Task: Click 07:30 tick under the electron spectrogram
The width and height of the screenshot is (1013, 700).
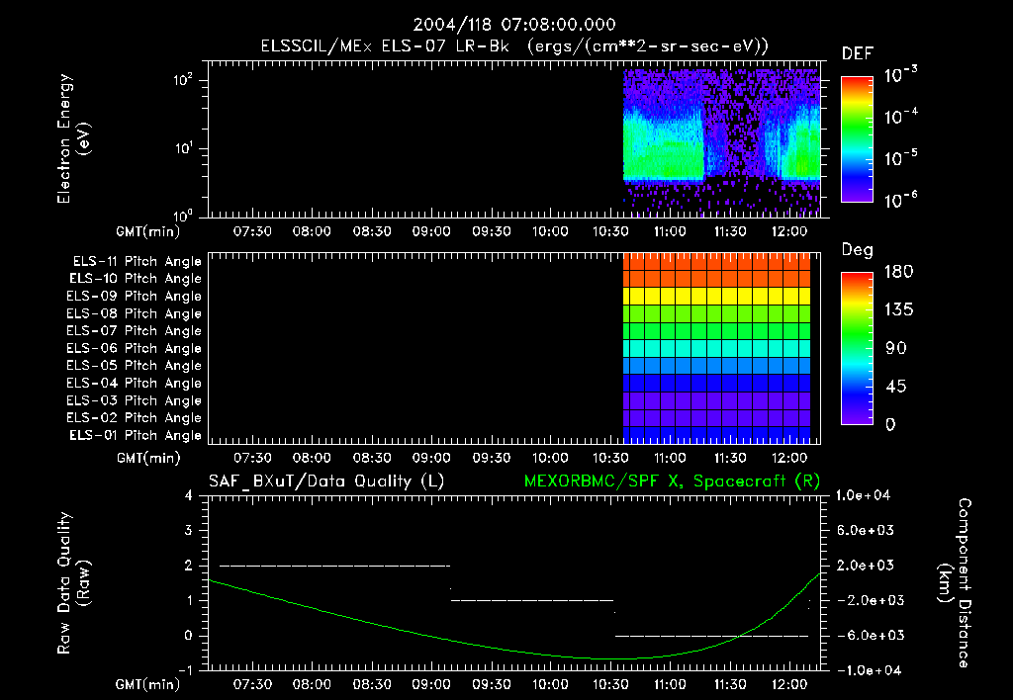Action: pyautogui.click(x=252, y=231)
